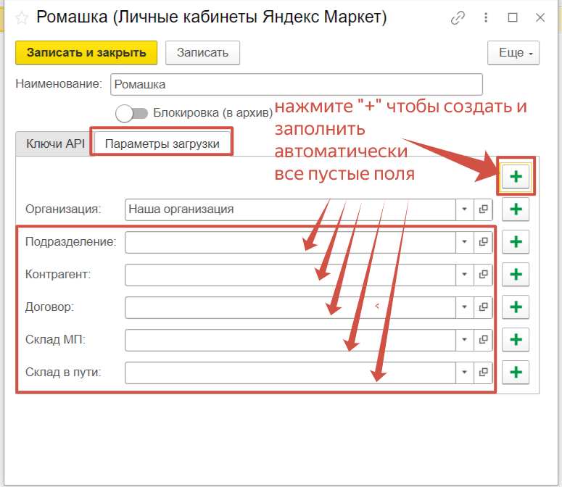The image size is (562, 487).
Task: Expand the Склад МП dropdown list
Action: (x=464, y=340)
